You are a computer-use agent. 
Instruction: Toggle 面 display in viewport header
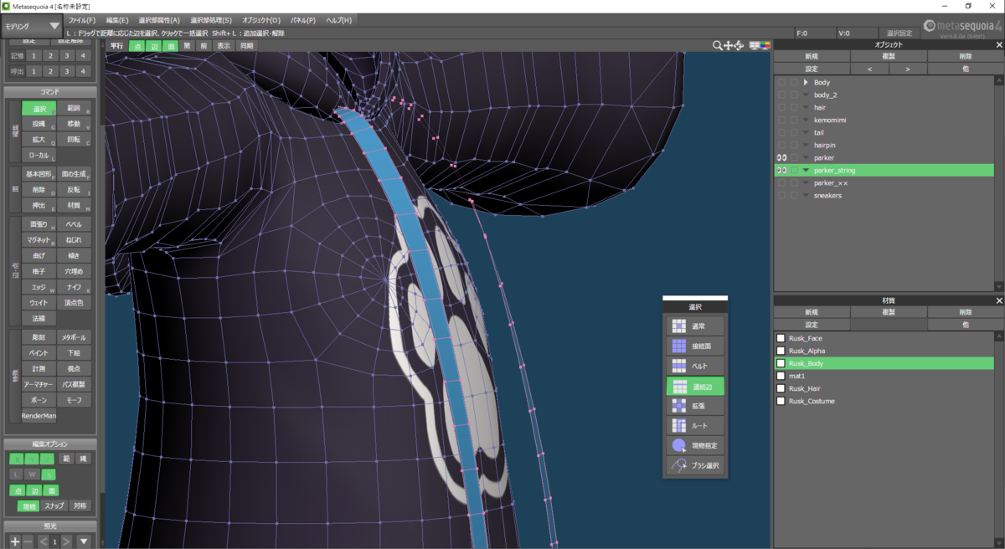[x=170, y=46]
